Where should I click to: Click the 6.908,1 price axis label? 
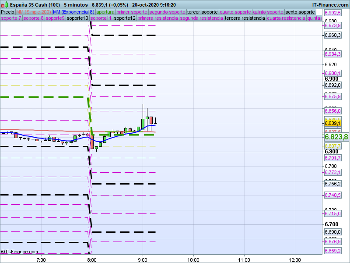click(x=332, y=73)
